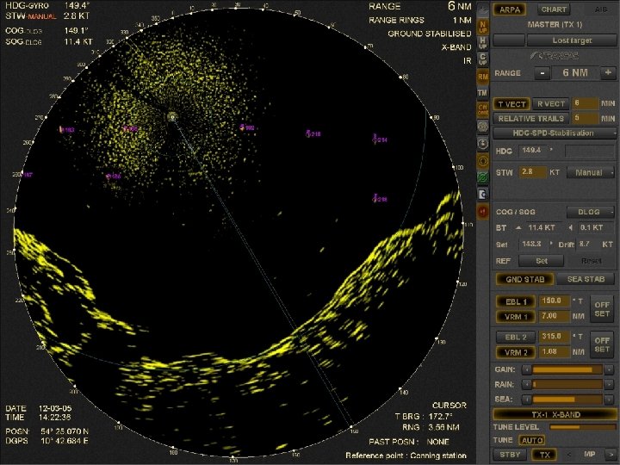Click the range rings circle icon
The image size is (620, 465).
(483, 127)
